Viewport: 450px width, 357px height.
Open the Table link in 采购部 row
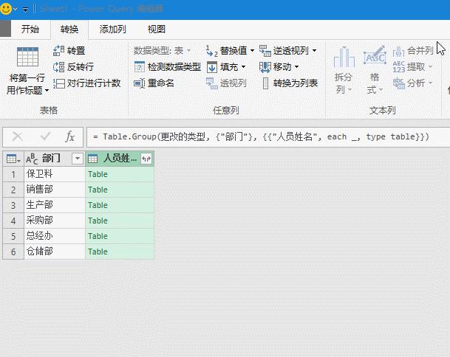coord(98,221)
